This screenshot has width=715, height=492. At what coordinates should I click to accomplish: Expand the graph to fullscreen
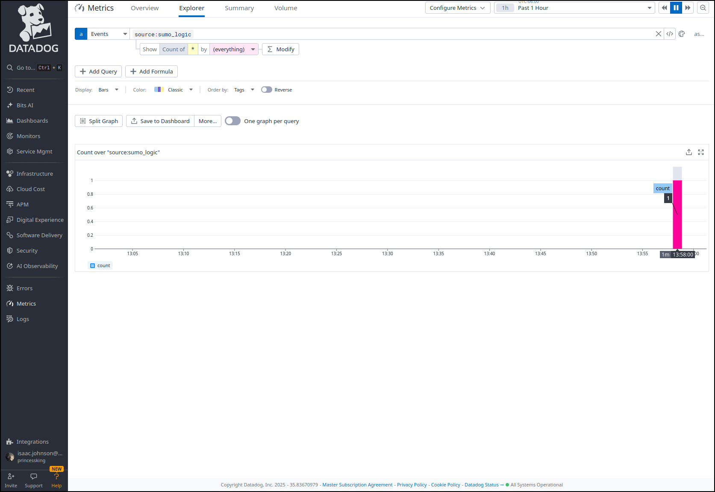(701, 152)
